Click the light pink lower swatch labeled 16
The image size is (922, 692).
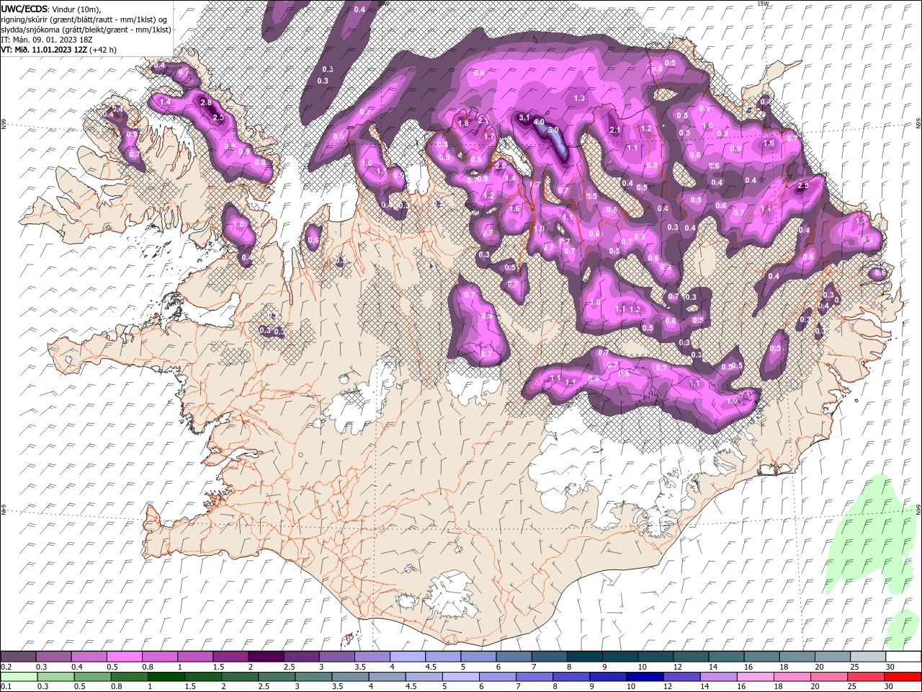755,677
